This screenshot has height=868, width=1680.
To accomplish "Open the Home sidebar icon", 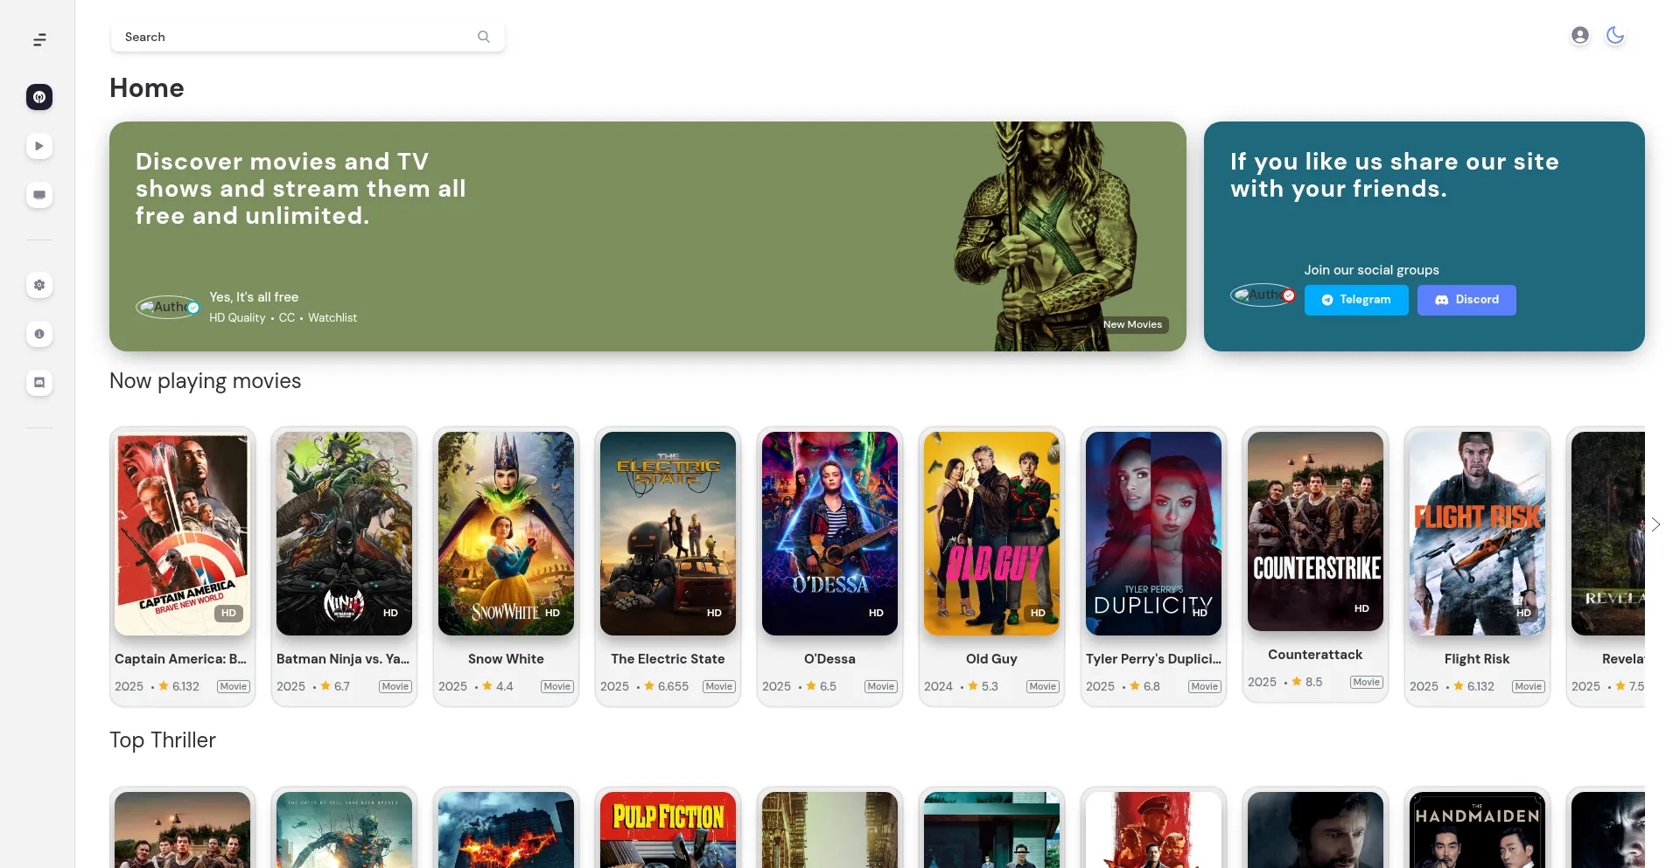I will point(39,97).
